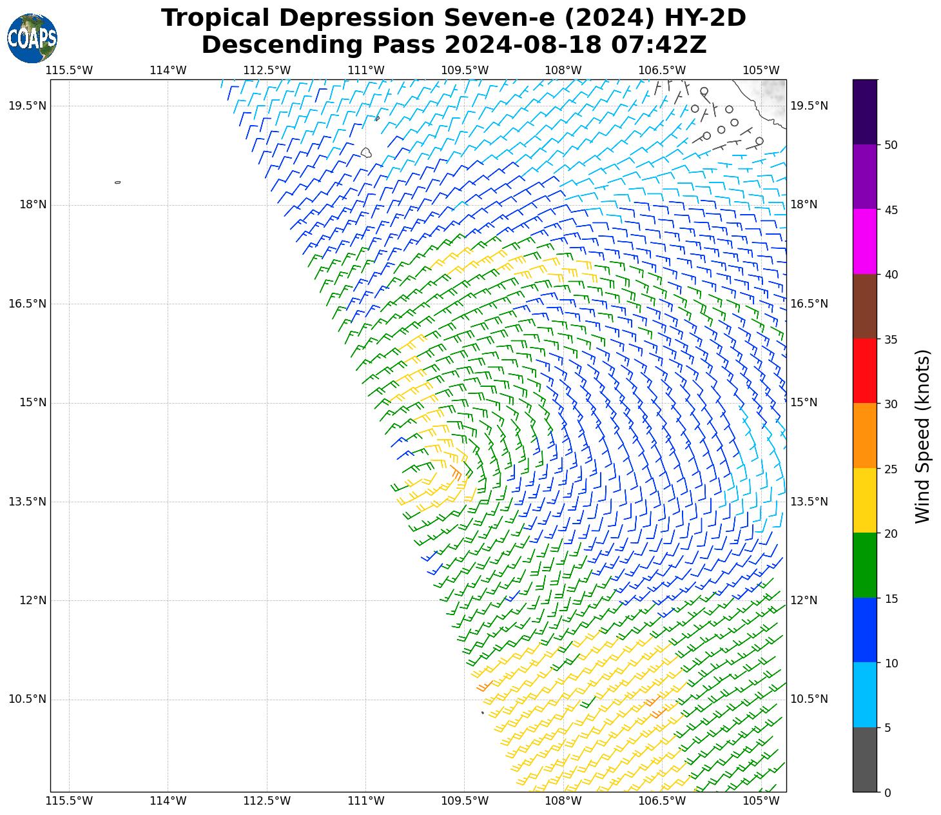Click the 50 tick label on colorbar
The width and height of the screenshot is (941, 815).
(x=891, y=145)
